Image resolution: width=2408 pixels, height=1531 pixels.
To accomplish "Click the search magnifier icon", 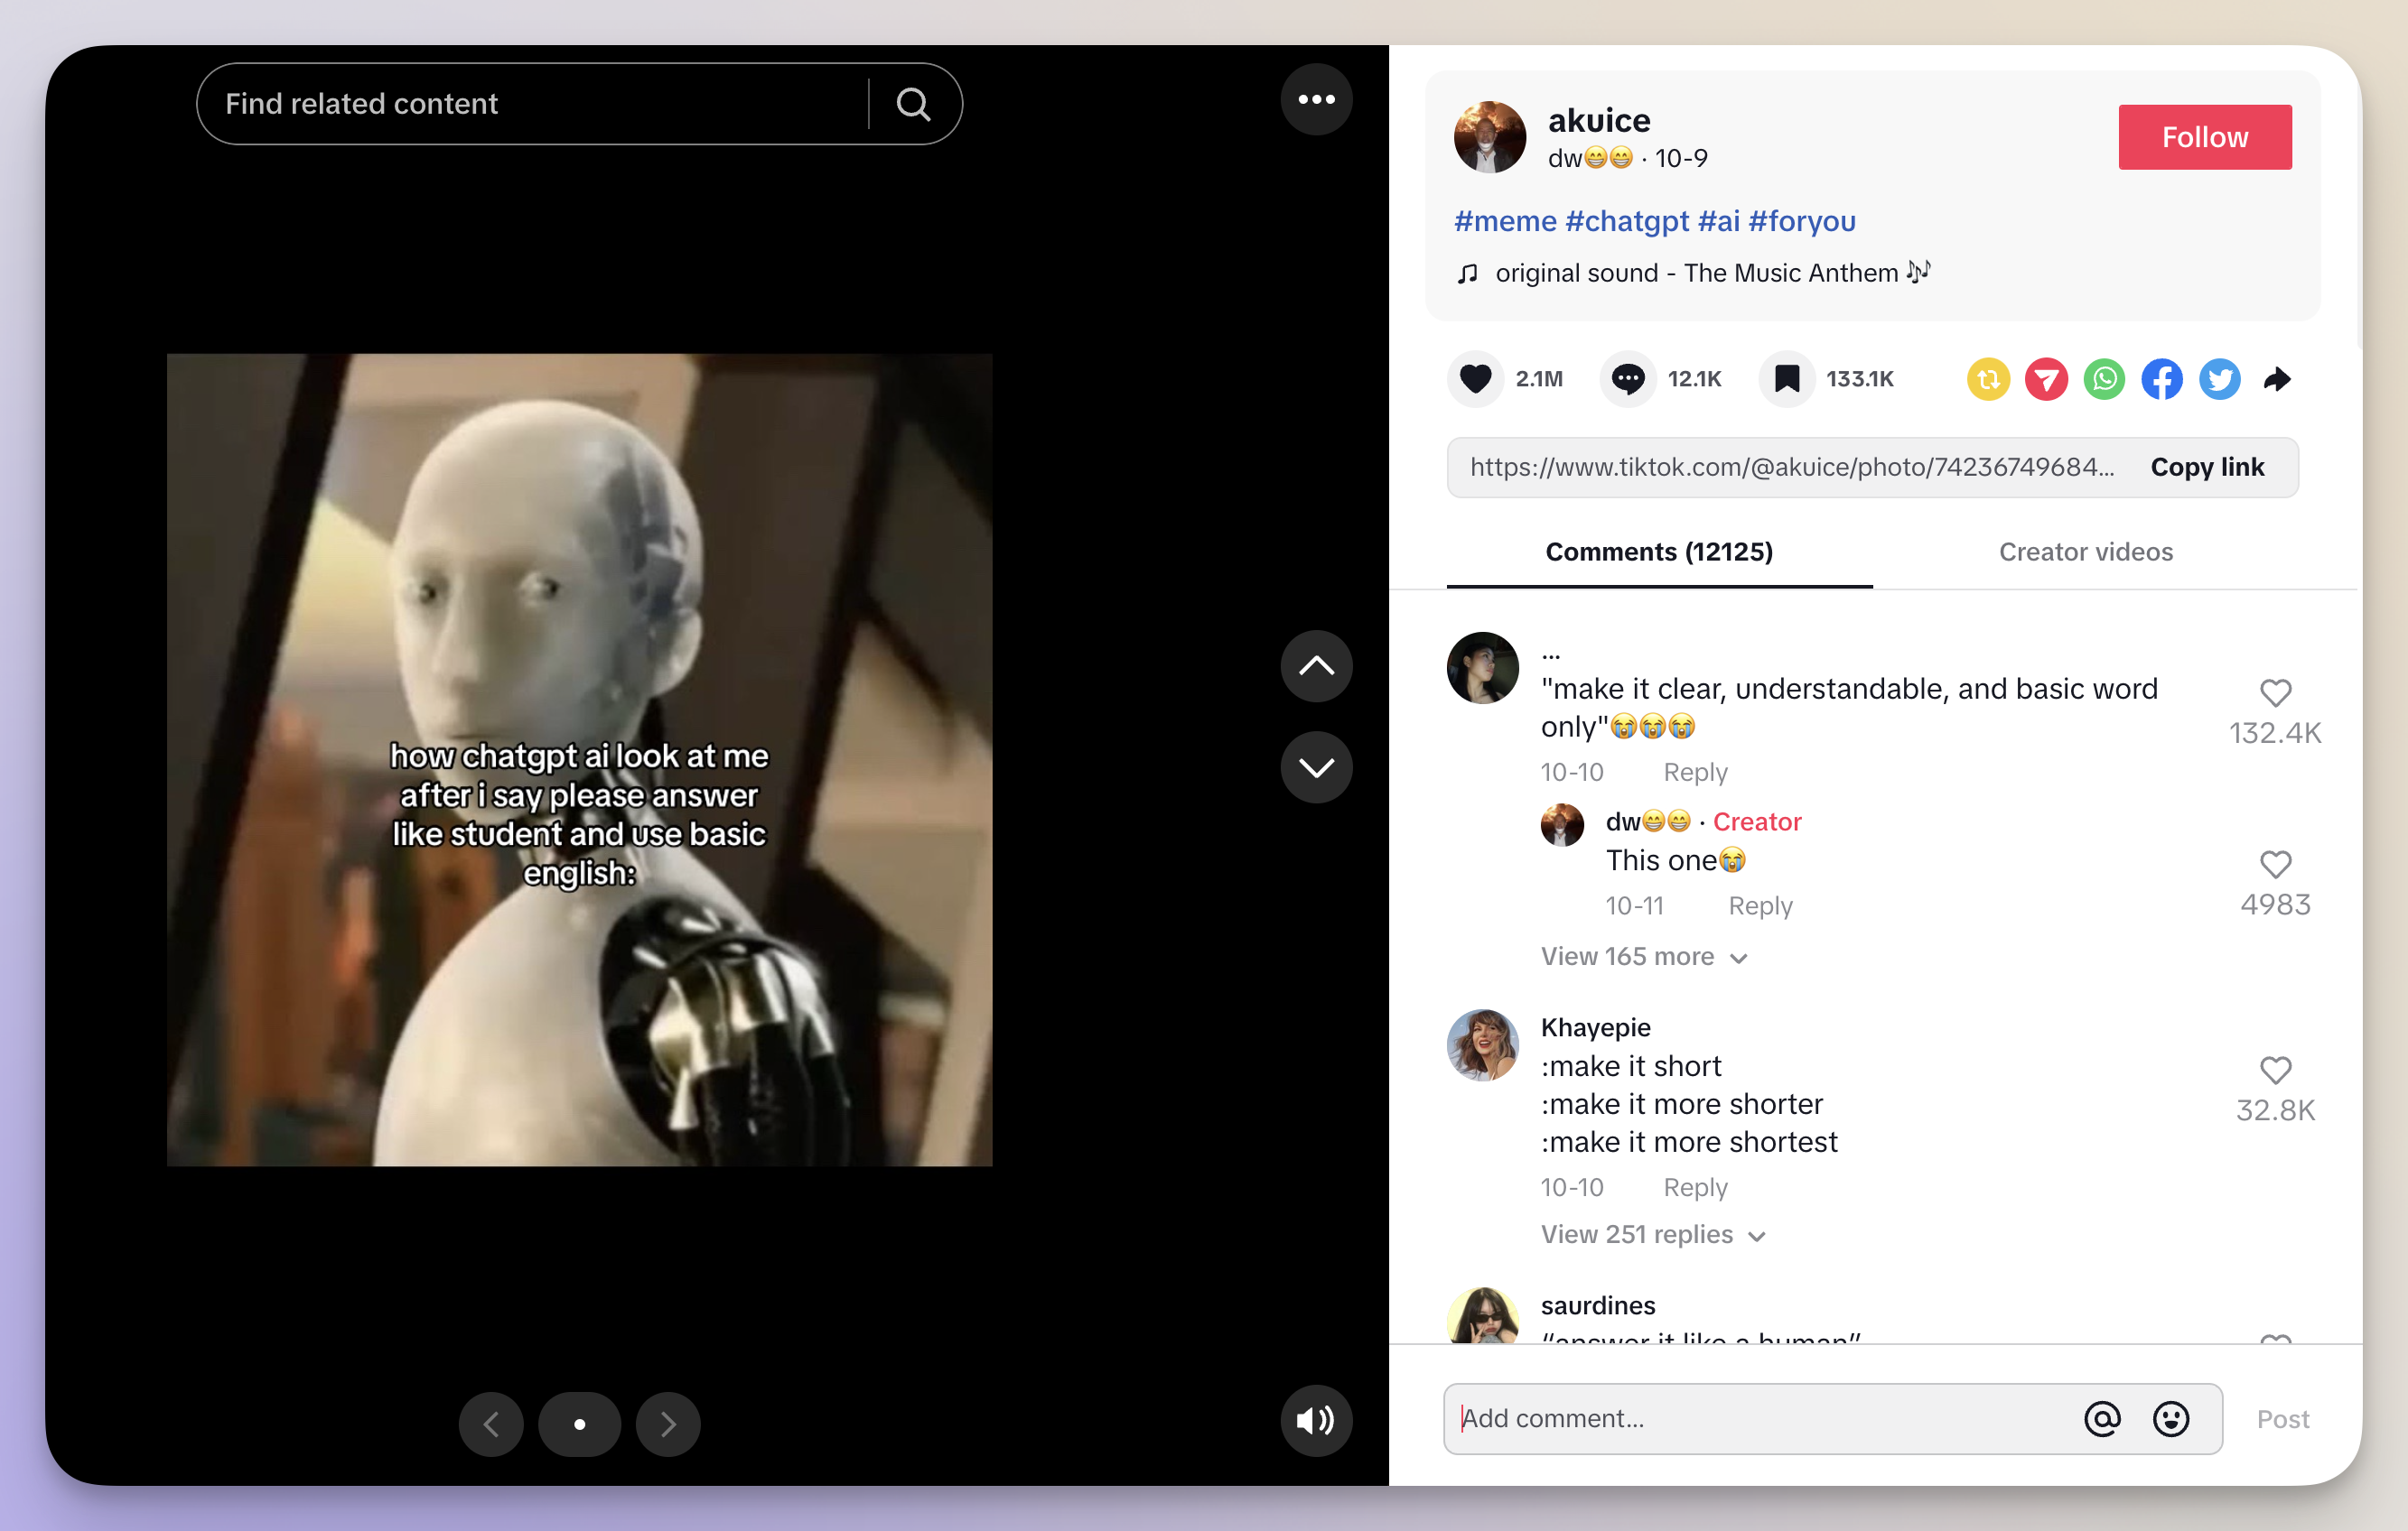I will coord(913,104).
